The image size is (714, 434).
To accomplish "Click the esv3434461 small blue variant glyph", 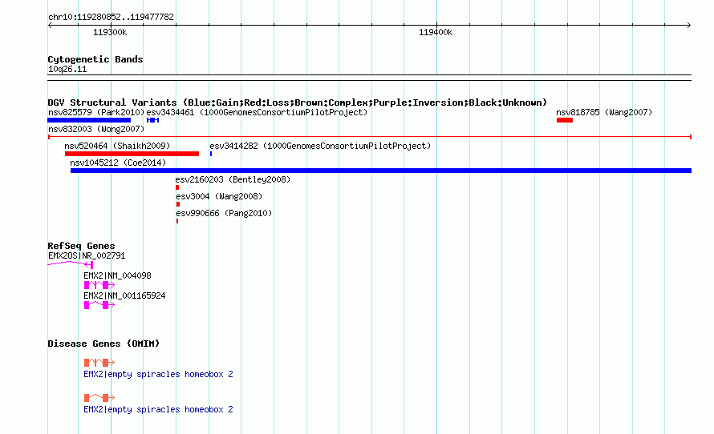I will point(152,120).
